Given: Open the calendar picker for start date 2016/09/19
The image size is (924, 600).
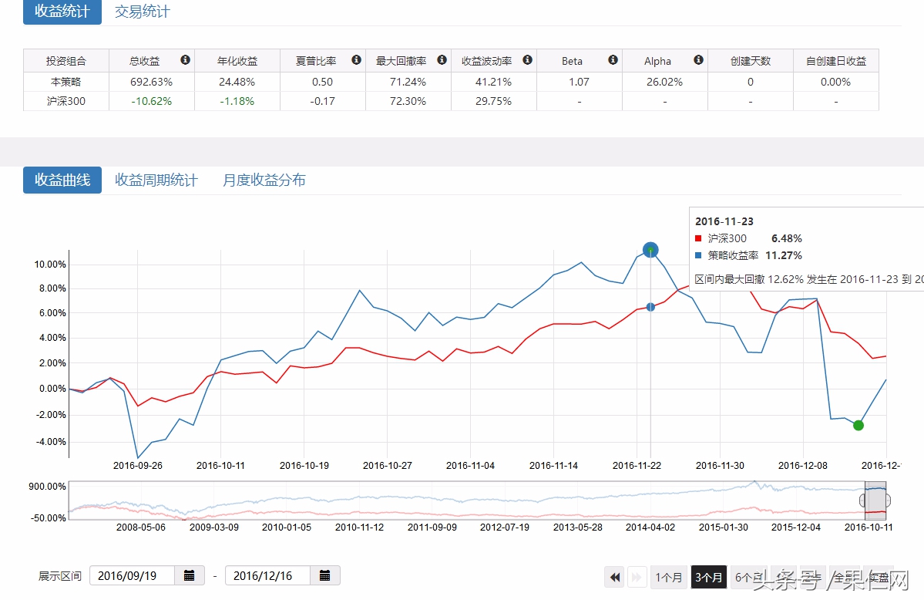Looking at the screenshot, I should [190, 575].
